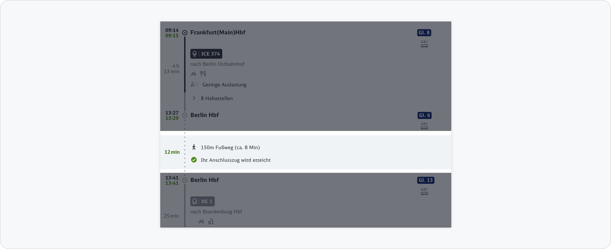Click the bicycle icon under RE 1
Viewport: 611px width, 249px height.
(x=201, y=222)
